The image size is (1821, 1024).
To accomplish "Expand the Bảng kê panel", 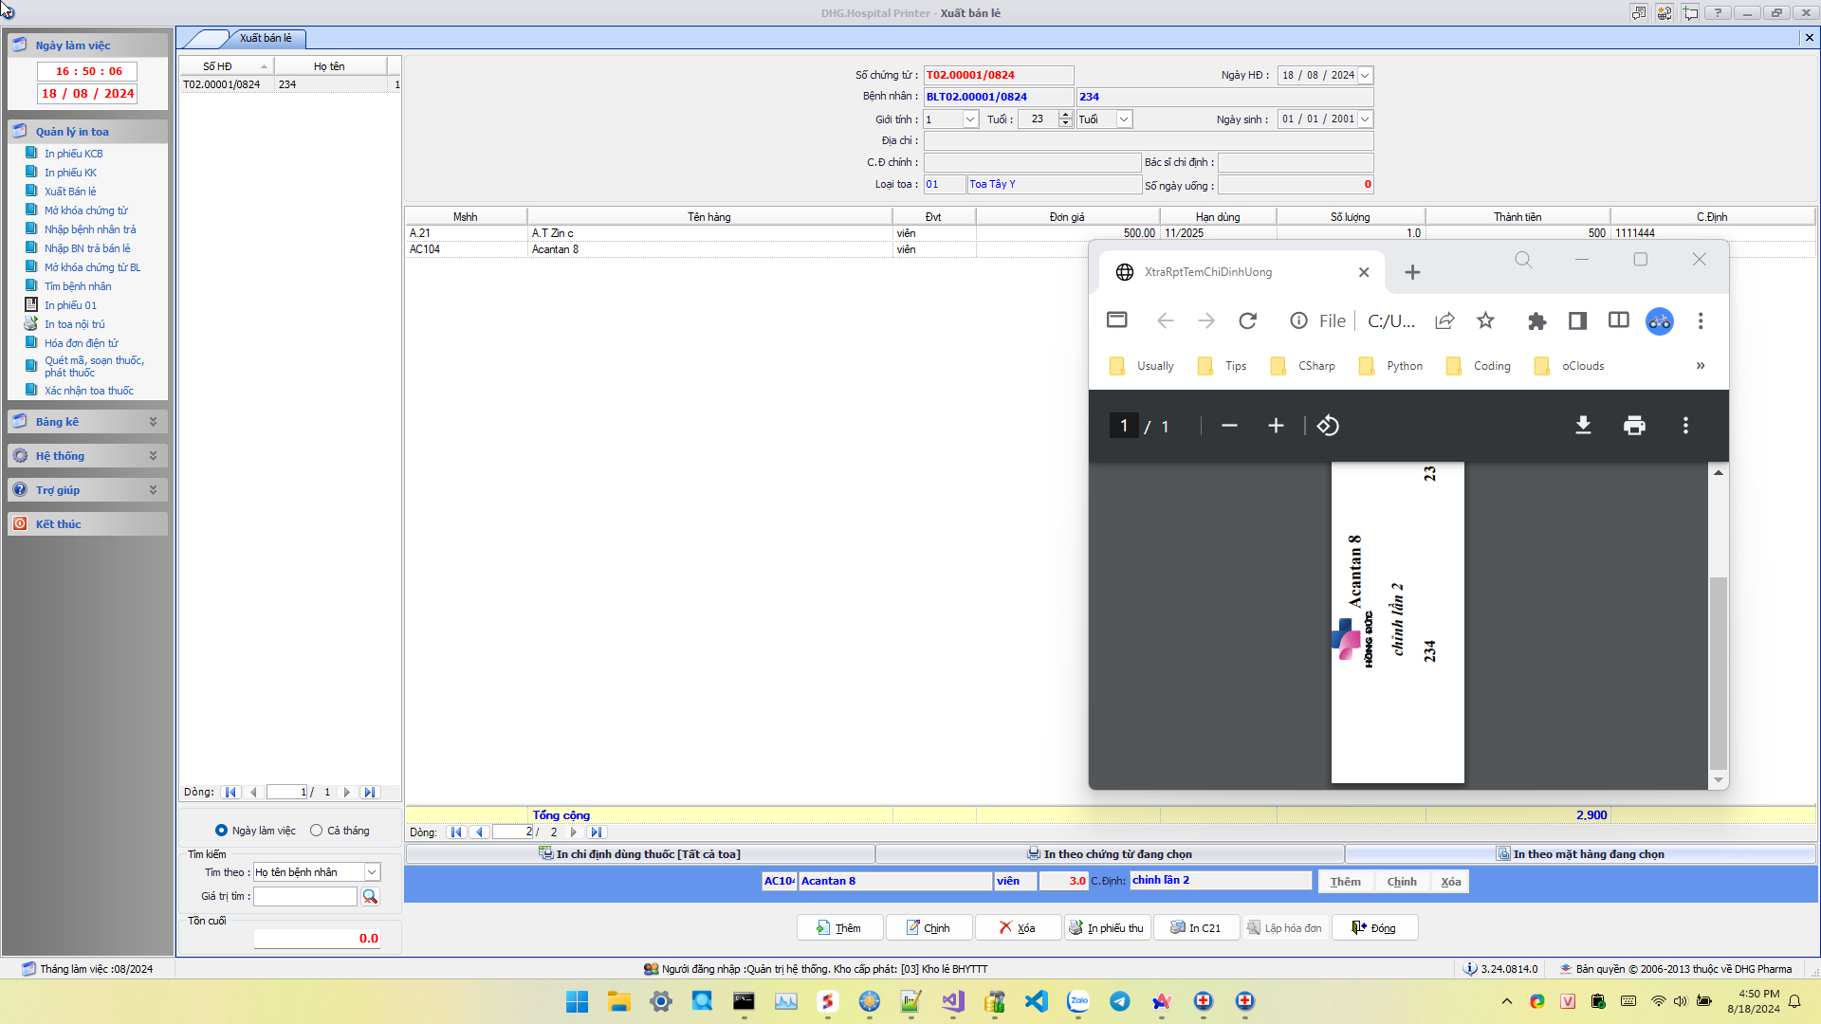I will (x=152, y=422).
